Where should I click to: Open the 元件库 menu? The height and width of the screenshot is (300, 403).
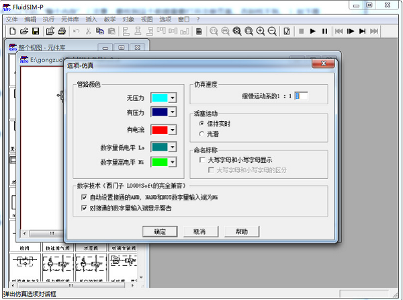pos(70,20)
